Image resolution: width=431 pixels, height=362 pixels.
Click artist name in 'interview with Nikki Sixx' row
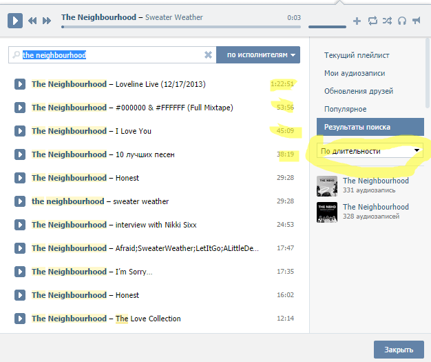click(69, 225)
